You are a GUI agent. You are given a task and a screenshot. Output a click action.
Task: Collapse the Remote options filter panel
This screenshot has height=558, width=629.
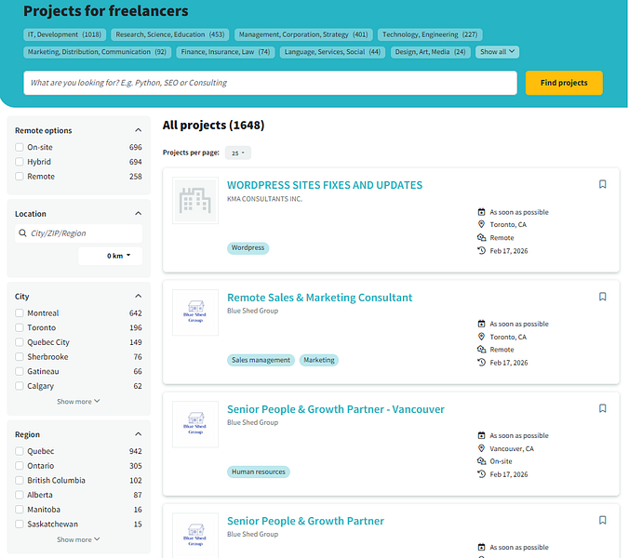pos(138,130)
